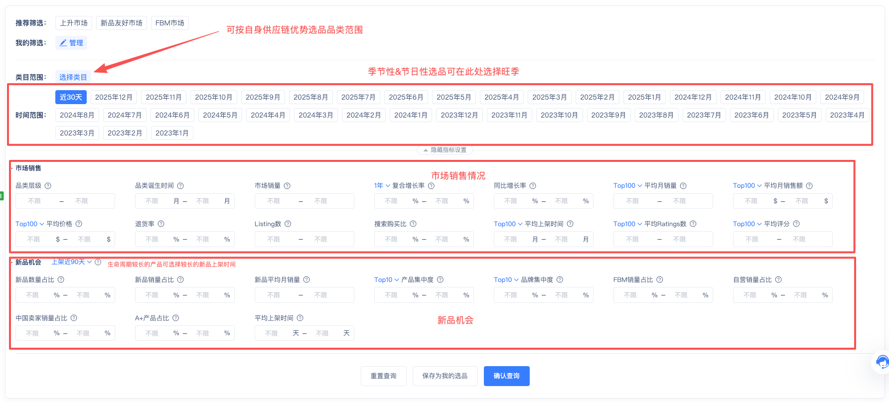Open the help icon beside 复合增长率
This screenshot has height=402, width=889.
(431, 186)
